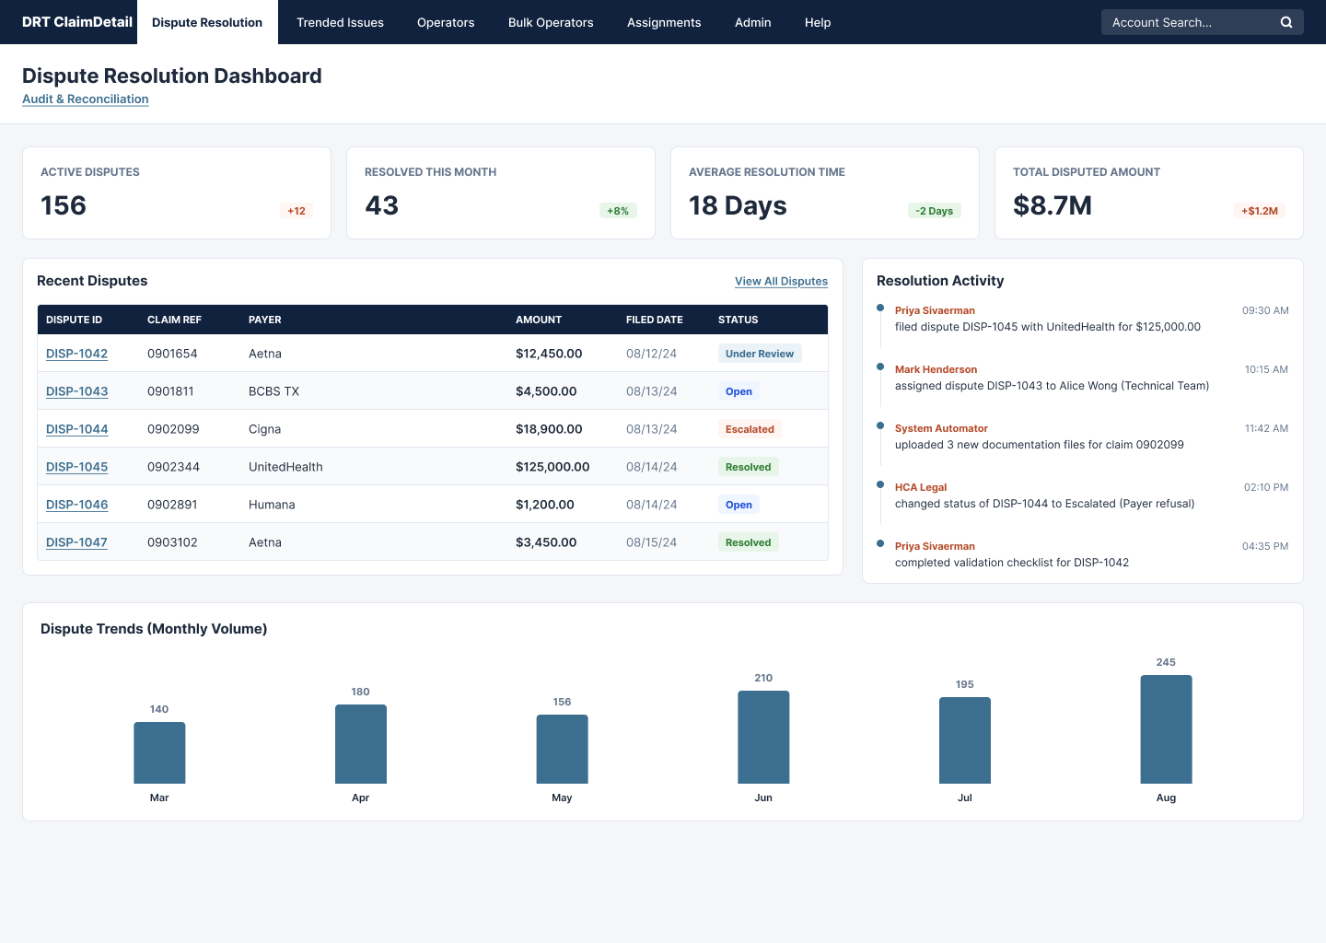
Task: Click the search magnifier icon
Action: 1286,22
